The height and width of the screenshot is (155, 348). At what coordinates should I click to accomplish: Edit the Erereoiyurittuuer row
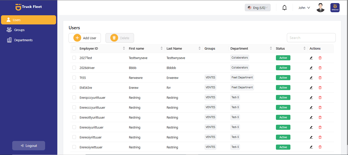click(x=311, y=127)
